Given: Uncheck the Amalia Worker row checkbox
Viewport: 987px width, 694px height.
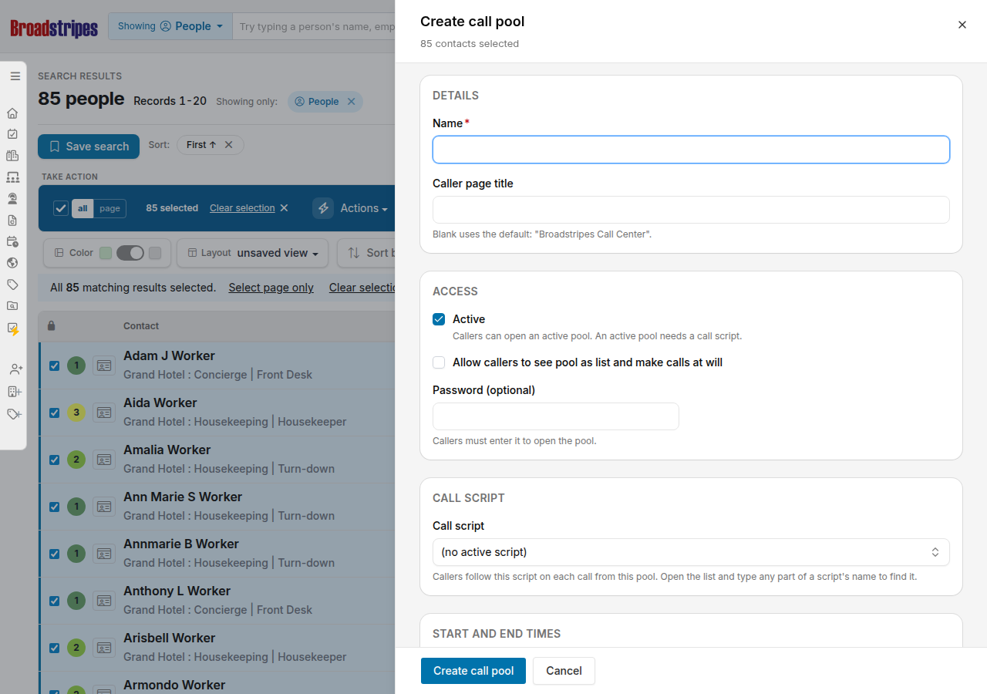Looking at the screenshot, I should (54, 460).
